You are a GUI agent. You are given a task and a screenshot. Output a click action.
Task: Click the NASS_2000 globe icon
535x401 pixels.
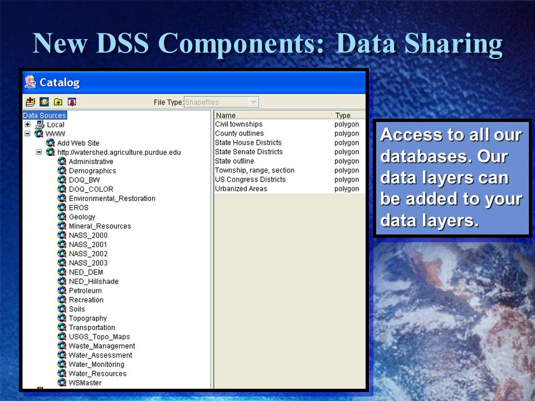click(x=62, y=234)
